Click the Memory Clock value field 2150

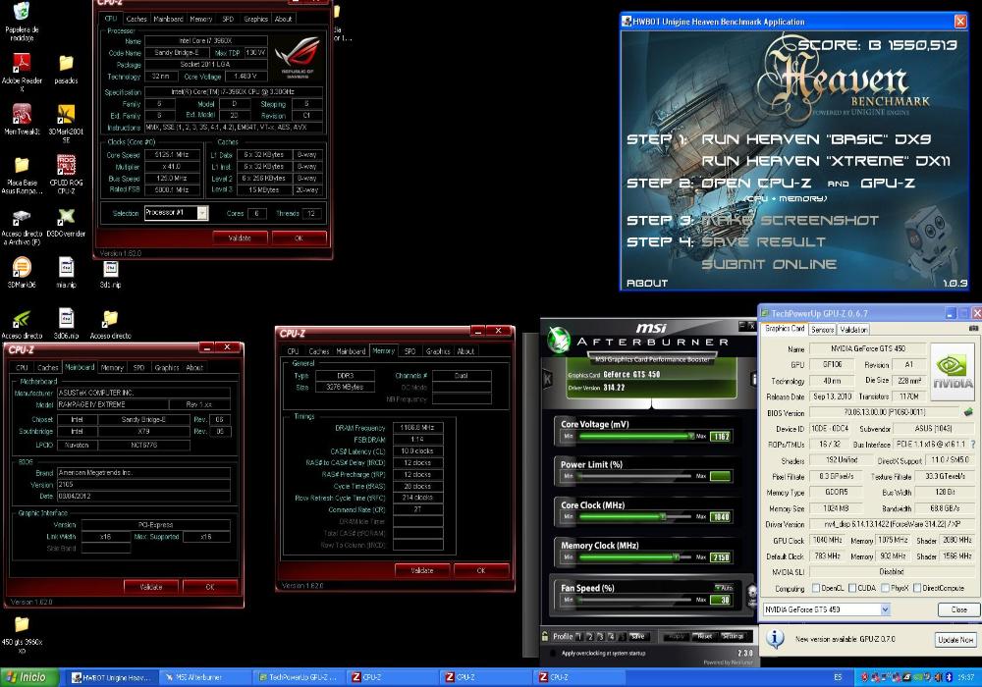pos(721,556)
